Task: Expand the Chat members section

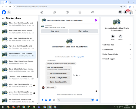Action: (117, 50)
